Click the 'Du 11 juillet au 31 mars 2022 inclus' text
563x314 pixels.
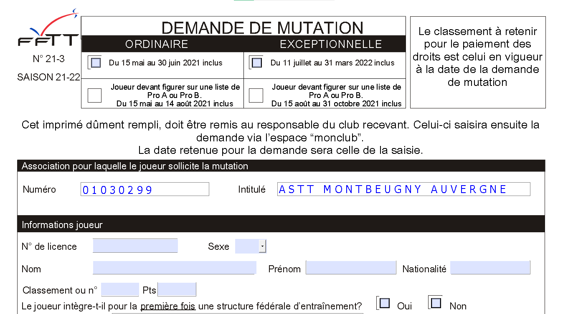tap(332, 63)
